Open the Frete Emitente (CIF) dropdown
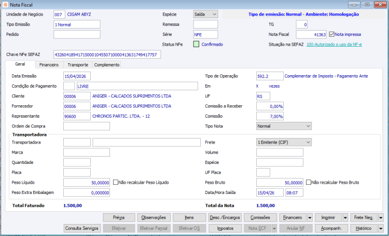 pyautogui.click(x=284, y=142)
